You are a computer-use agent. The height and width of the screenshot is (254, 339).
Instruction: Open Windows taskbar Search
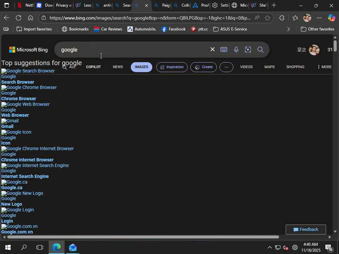pos(24,247)
